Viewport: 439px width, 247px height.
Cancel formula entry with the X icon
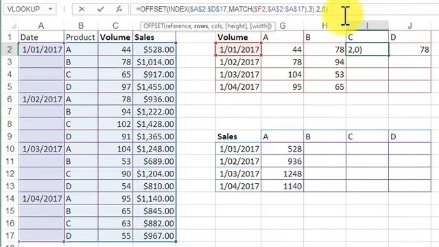pos(82,9)
